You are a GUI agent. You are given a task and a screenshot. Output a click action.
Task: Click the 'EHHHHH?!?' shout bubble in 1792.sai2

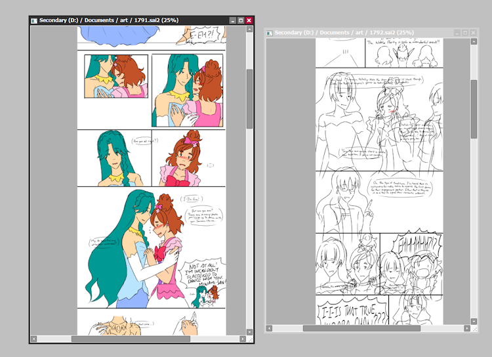[416, 245]
